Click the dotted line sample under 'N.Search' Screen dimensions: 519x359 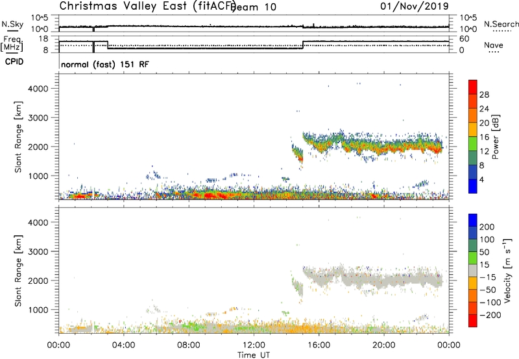pyautogui.click(x=502, y=31)
